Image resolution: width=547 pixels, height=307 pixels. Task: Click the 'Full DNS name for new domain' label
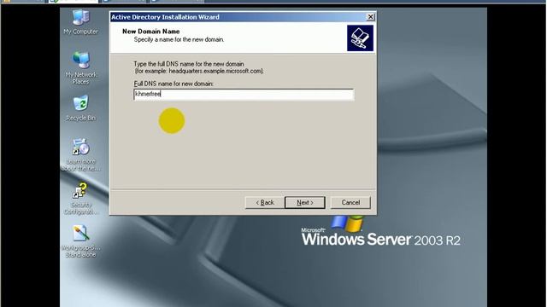pyautogui.click(x=174, y=84)
